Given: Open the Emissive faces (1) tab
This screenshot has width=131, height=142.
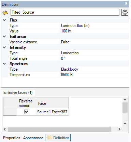Looking at the screenshot, I should click(x=18, y=93).
